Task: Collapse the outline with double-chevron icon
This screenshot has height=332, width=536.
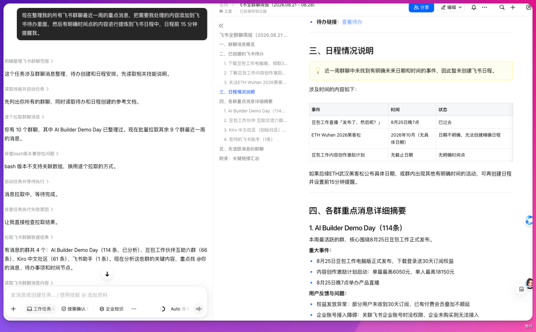Action: coord(221,26)
